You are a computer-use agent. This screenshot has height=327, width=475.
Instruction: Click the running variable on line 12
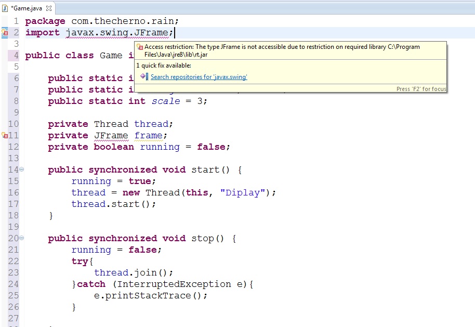click(x=160, y=147)
